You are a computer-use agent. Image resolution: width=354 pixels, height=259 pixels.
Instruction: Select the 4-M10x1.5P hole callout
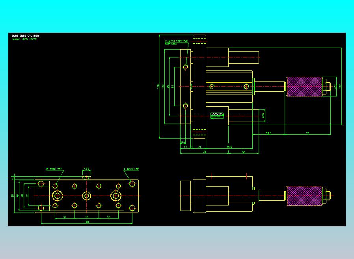(131, 169)
